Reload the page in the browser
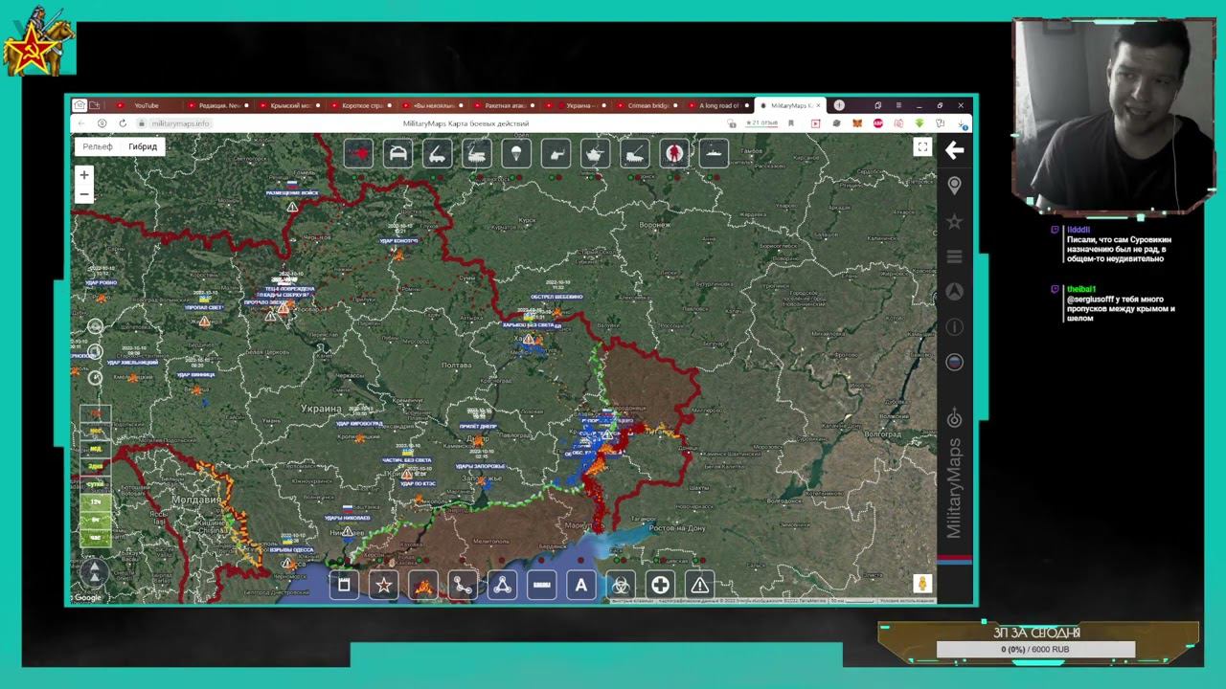This screenshot has width=1226, height=689. 123,123
